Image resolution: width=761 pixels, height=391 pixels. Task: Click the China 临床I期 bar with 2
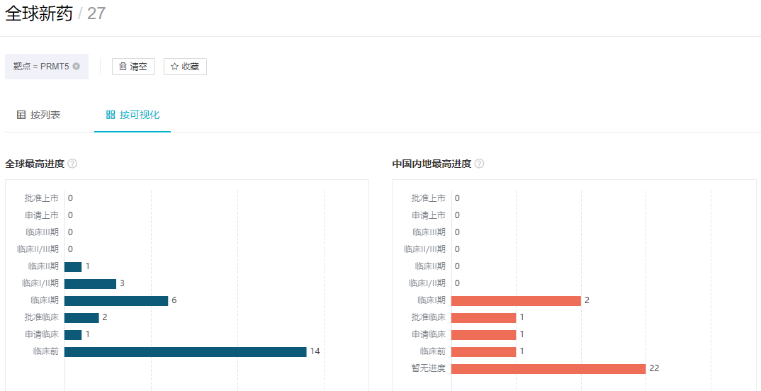(516, 301)
